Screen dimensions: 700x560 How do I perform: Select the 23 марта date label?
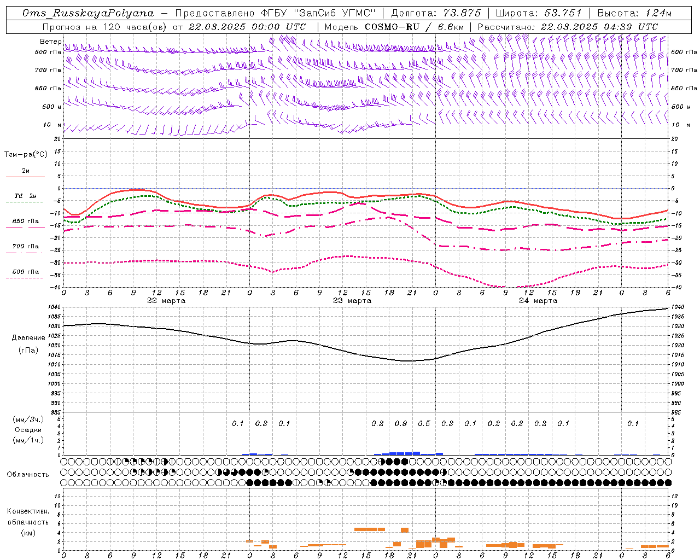352,300
